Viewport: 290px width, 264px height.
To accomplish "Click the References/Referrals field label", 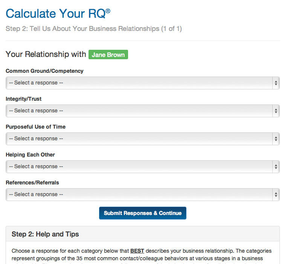I will tap(32, 183).
